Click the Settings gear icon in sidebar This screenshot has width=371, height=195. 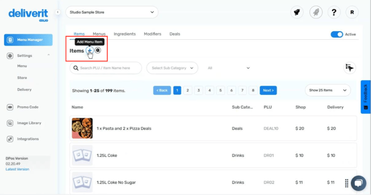click(10, 56)
